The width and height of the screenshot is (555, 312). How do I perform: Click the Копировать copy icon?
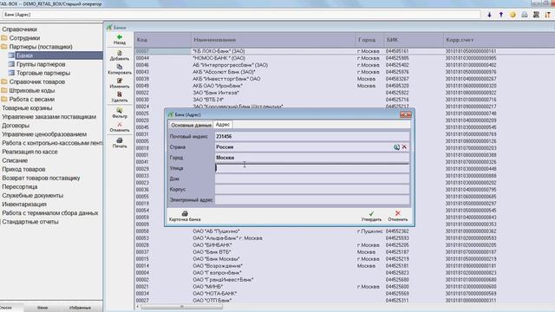(120, 67)
